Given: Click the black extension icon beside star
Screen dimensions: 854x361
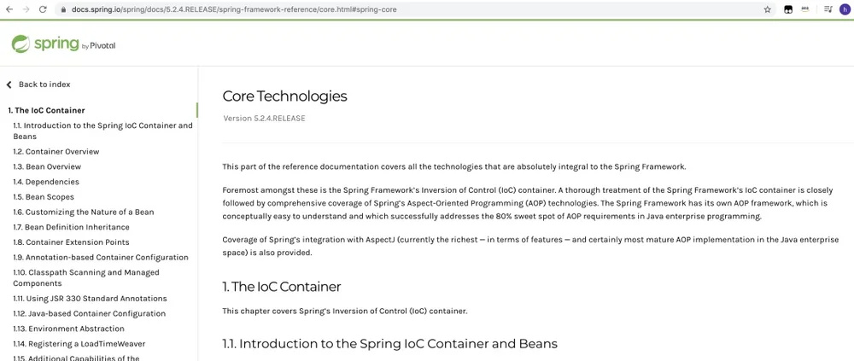Looking at the screenshot, I should click(x=787, y=9).
